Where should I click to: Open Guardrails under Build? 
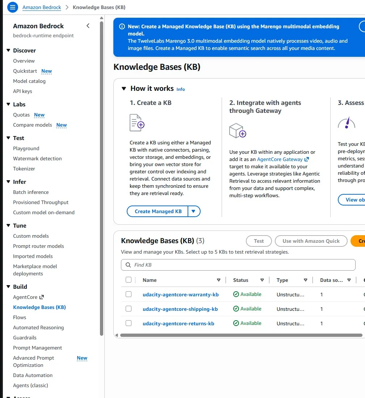click(x=25, y=338)
